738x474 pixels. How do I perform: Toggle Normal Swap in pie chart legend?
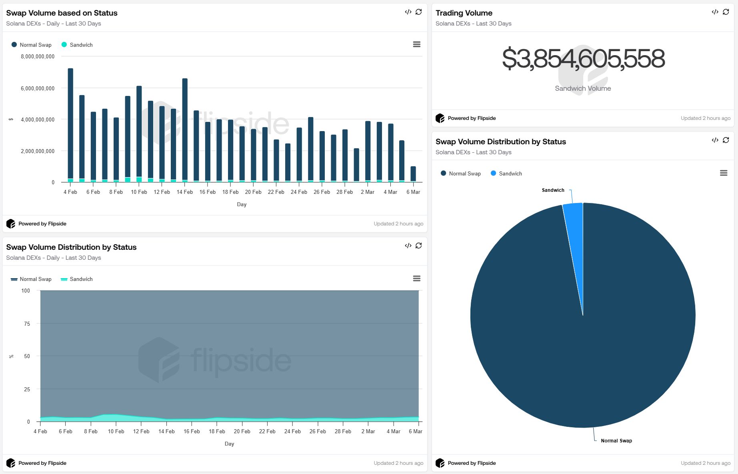464,174
